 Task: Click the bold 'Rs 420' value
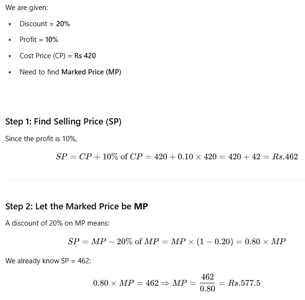point(85,56)
